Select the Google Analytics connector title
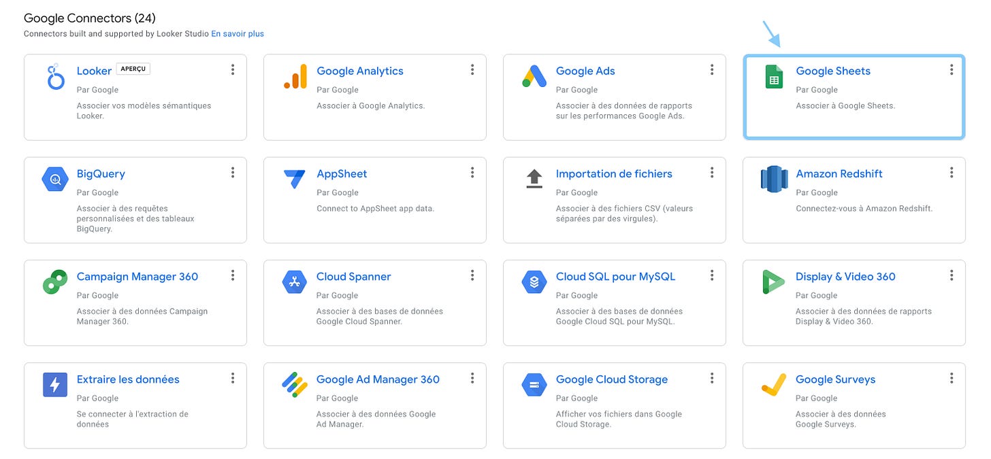 (360, 71)
